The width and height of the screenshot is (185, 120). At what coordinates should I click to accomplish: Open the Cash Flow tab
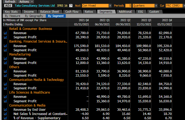pyautogui.click(x=72, y=12)
